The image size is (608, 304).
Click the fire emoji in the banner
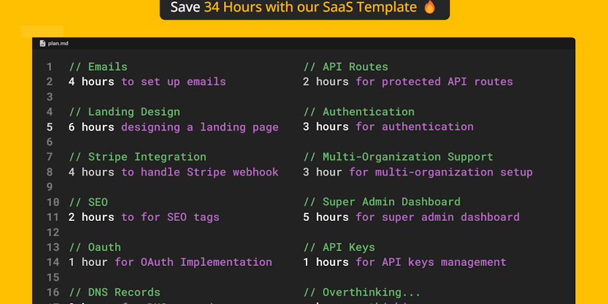tap(430, 7)
